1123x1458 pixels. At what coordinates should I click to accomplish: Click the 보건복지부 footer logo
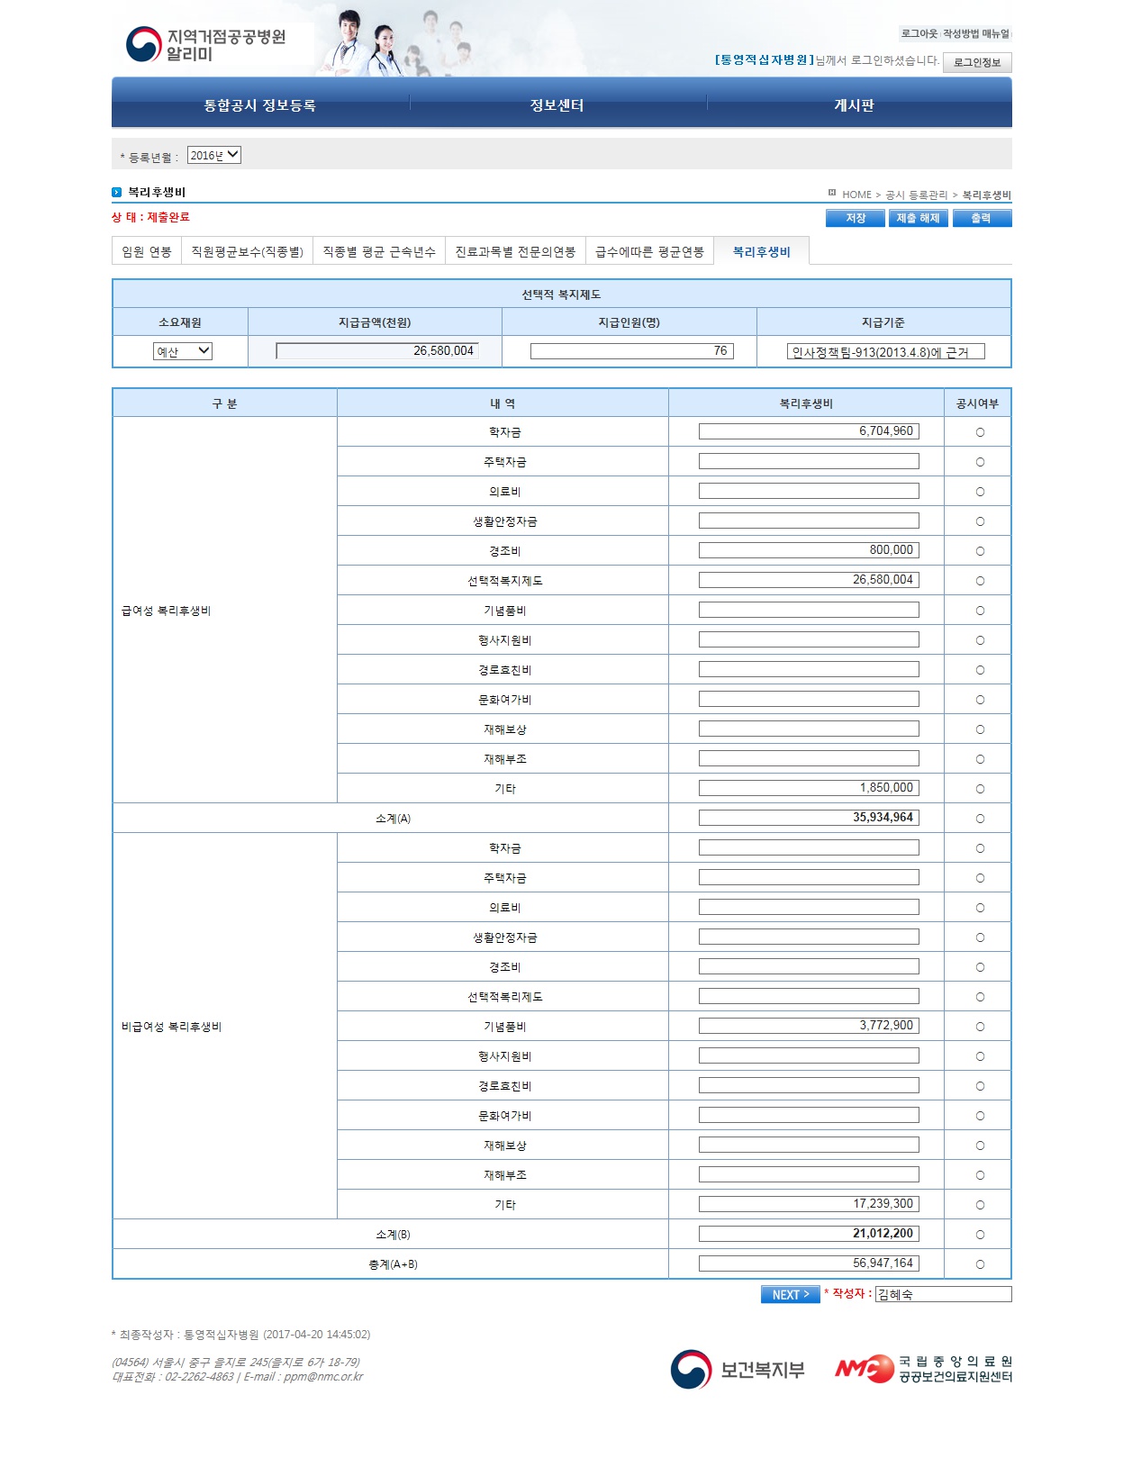tap(738, 1370)
